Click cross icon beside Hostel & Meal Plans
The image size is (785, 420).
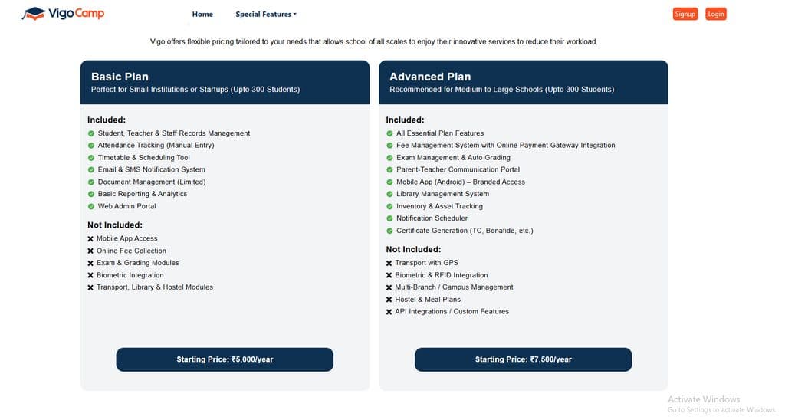389,300
